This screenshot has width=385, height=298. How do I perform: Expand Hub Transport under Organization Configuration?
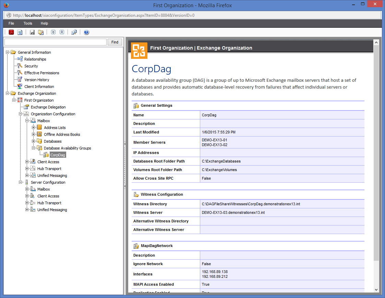[x=27, y=169]
